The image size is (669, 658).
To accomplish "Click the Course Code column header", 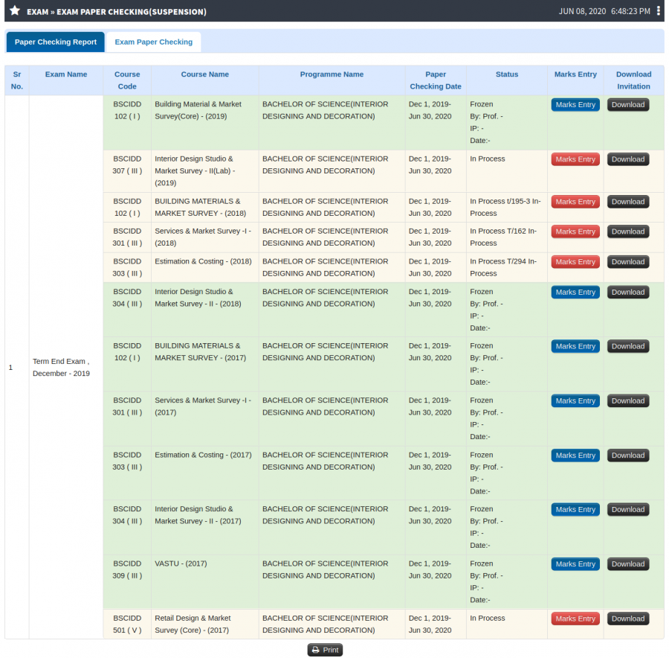I will (x=127, y=80).
